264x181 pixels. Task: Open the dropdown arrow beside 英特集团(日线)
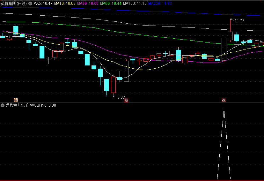(30, 4)
